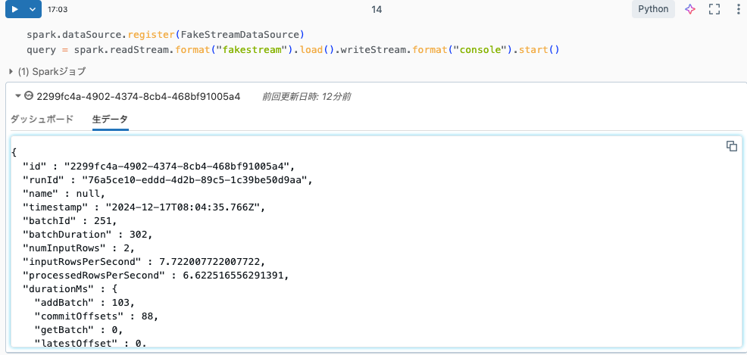Click the query = spark.readStream code line

tap(293, 50)
